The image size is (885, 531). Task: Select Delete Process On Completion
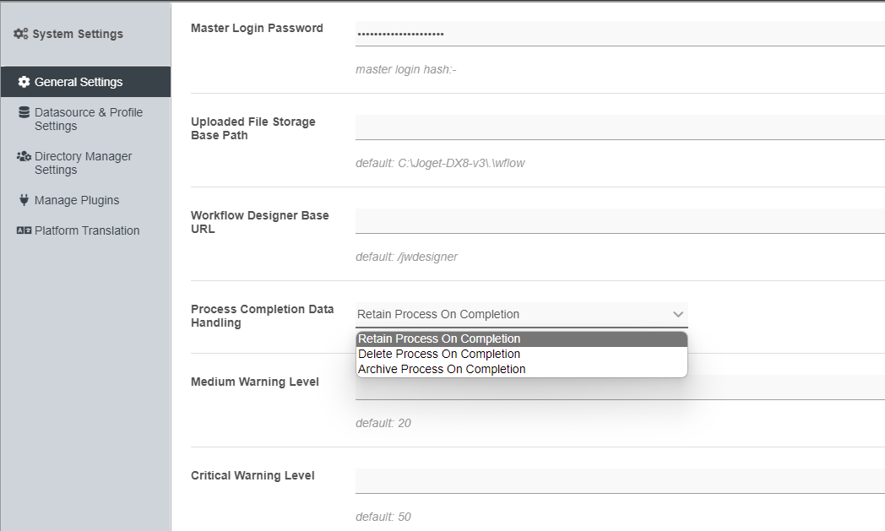pos(439,355)
